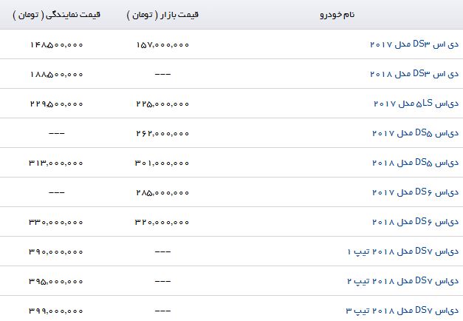Open the DS 5LS 2017 model link

tap(416, 104)
